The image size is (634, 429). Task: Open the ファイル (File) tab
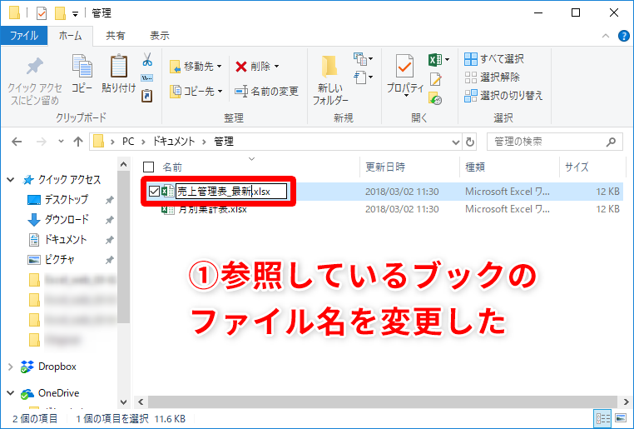click(24, 36)
